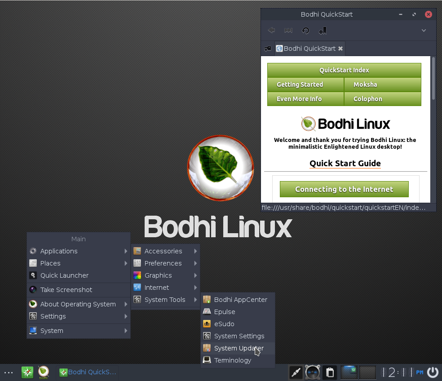
Task: Launch Epulse from System Tools
Action: [x=238, y=312]
